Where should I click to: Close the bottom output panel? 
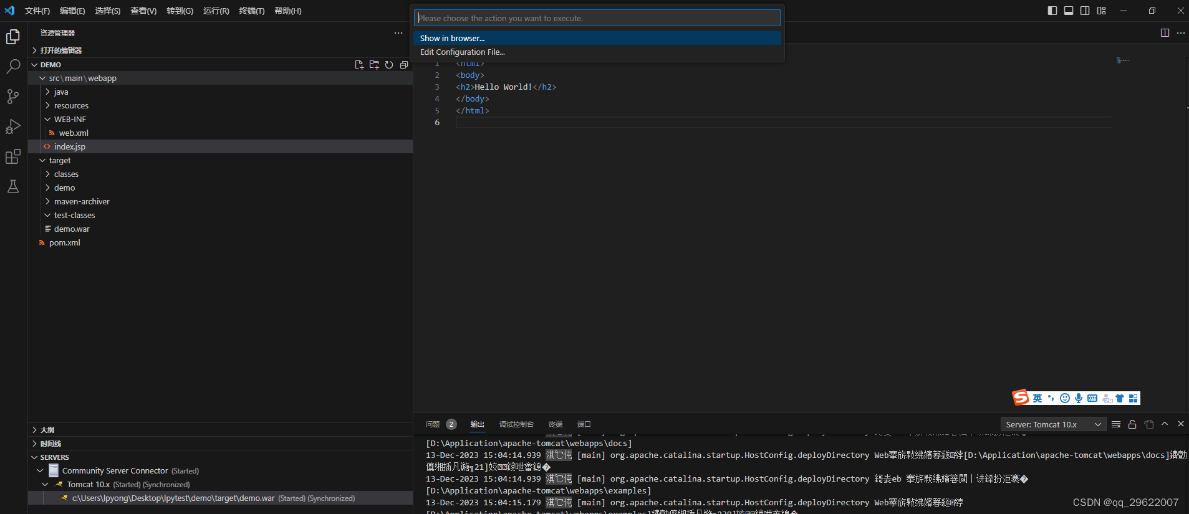[1181, 424]
